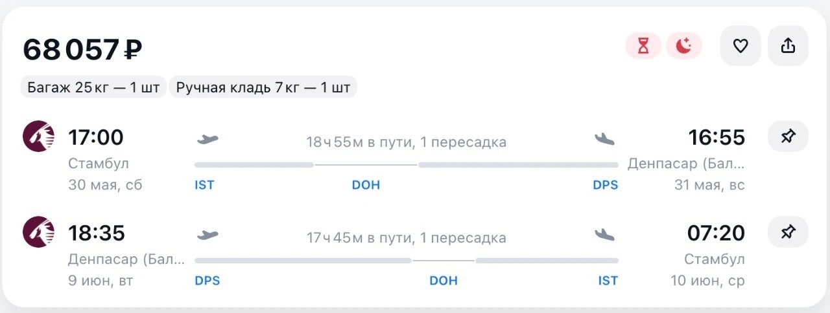Select the Ручная кладь 7 кг tag
The image size is (830, 313).
coord(263,87)
